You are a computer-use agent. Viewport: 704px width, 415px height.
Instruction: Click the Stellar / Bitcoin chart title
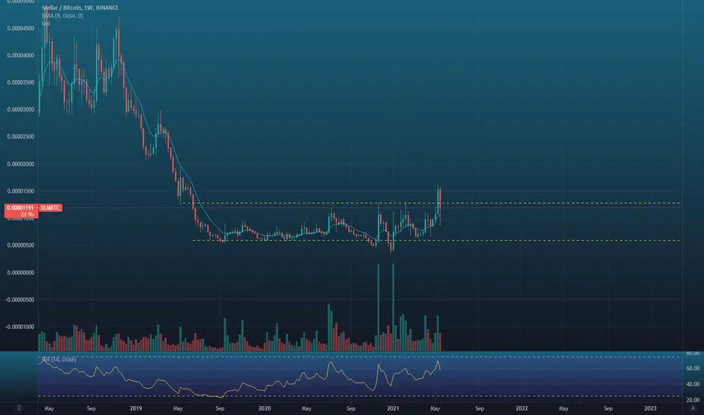(80, 8)
